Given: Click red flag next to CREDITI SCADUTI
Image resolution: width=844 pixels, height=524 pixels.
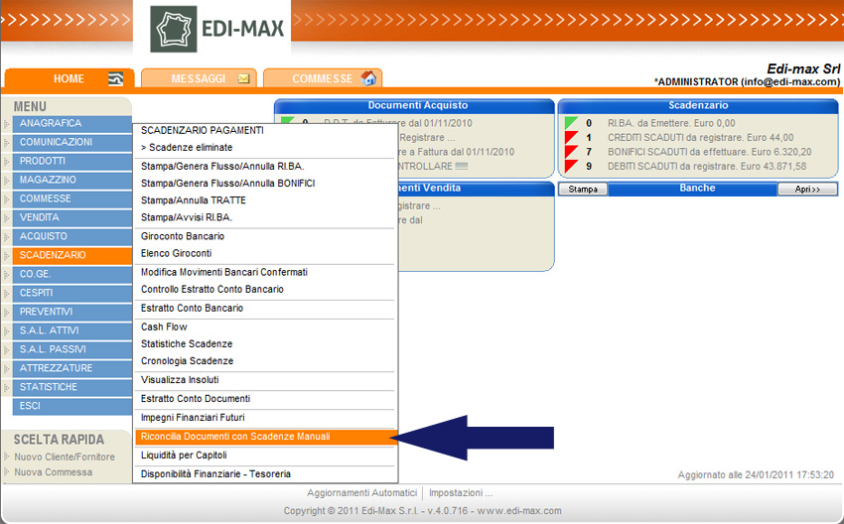Looking at the screenshot, I should 571,138.
